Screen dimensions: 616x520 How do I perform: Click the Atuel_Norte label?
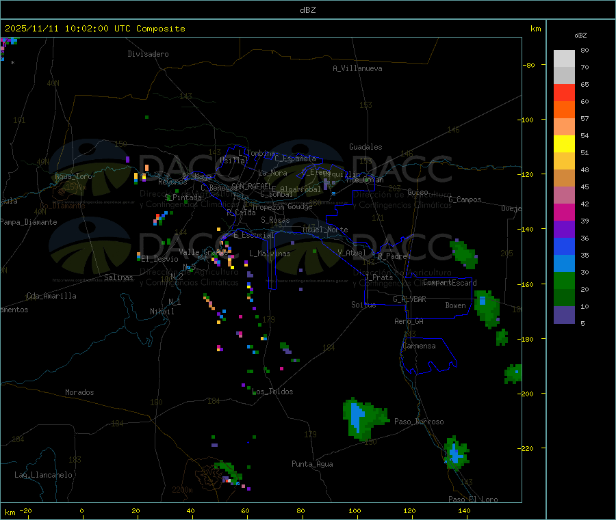325,230
